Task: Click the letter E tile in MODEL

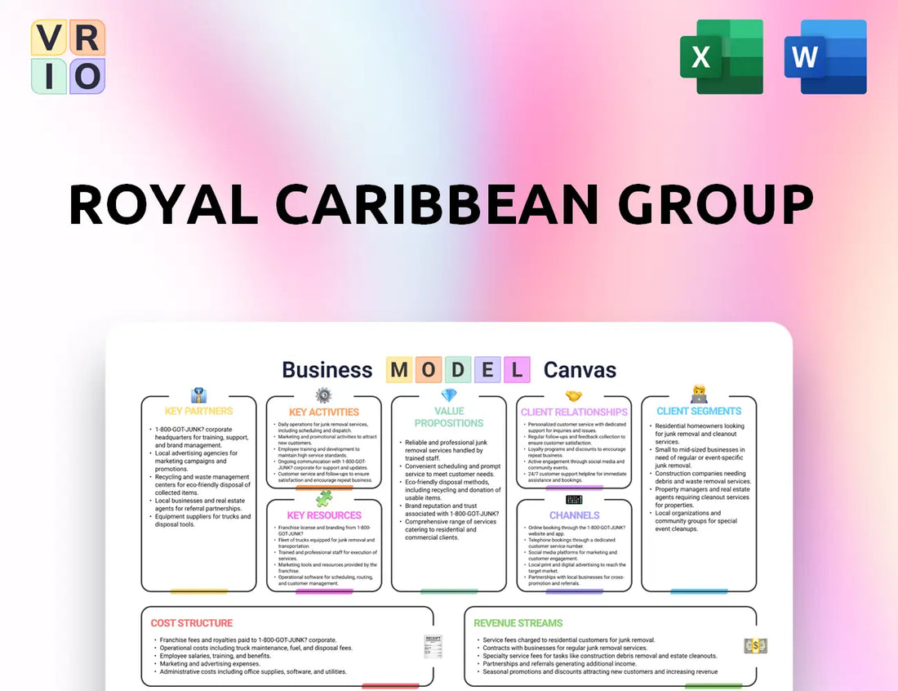Action: coord(487,370)
